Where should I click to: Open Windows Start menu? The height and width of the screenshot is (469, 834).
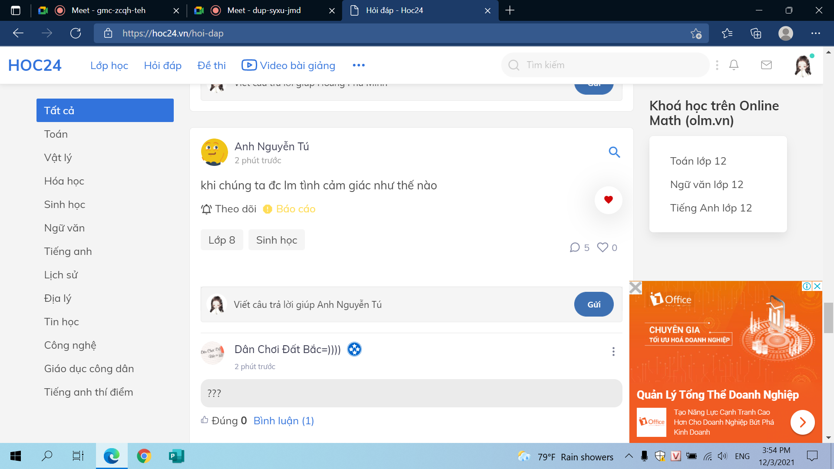click(16, 456)
